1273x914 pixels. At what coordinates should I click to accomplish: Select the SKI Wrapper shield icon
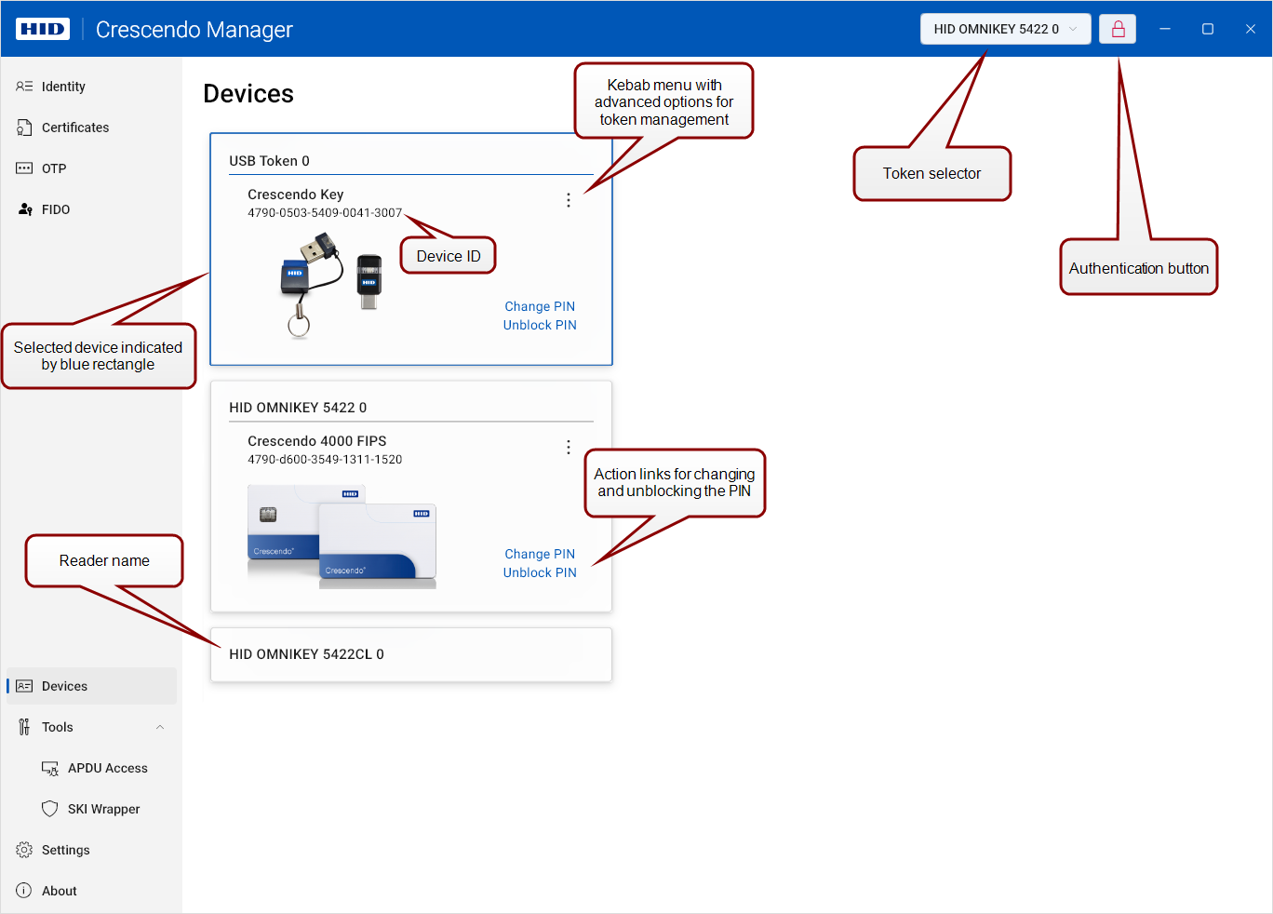pos(50,809)
